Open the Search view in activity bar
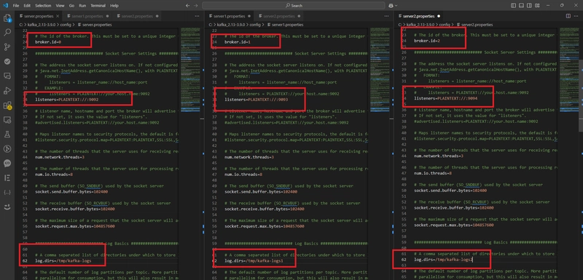The width and height of the screenshot is (583, 280). coord(7,32)
